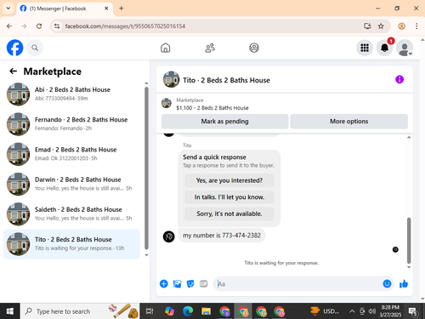Go back from Marketplace with arrow
This screenshot has height=319, width=425.
click(x=13, y=71)
